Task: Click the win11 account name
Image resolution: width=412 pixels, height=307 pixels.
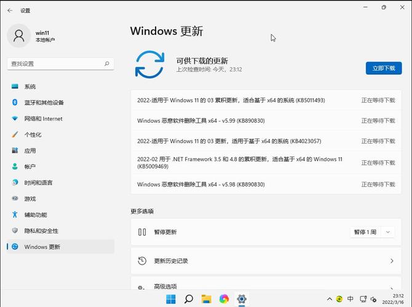Action: point(42,33)
